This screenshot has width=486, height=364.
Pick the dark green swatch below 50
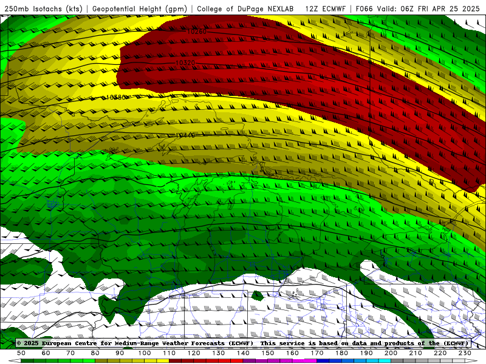(27, 361)
